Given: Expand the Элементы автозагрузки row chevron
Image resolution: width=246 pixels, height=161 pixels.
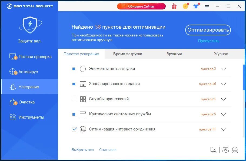Looking at the screenshot, I should [223, 69].
